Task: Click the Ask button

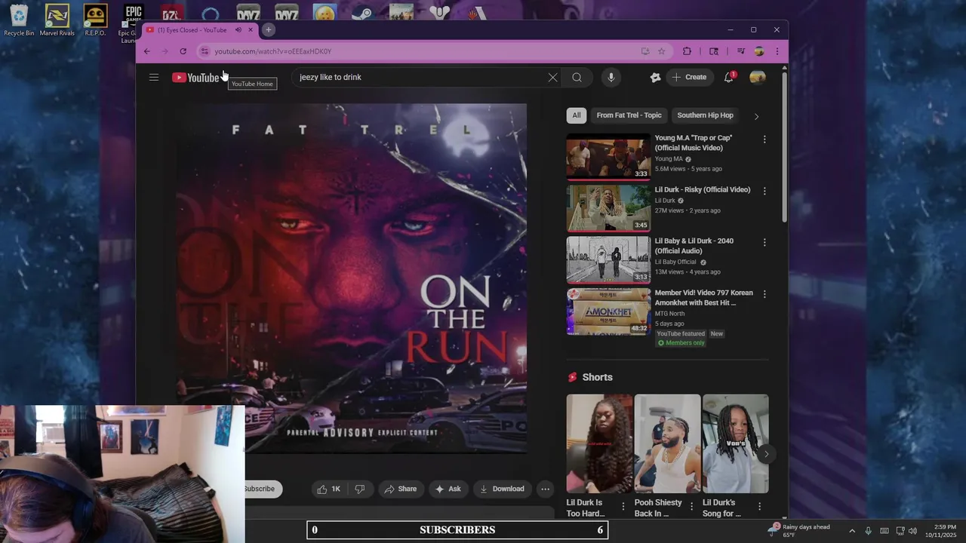Action: [448, 489]
